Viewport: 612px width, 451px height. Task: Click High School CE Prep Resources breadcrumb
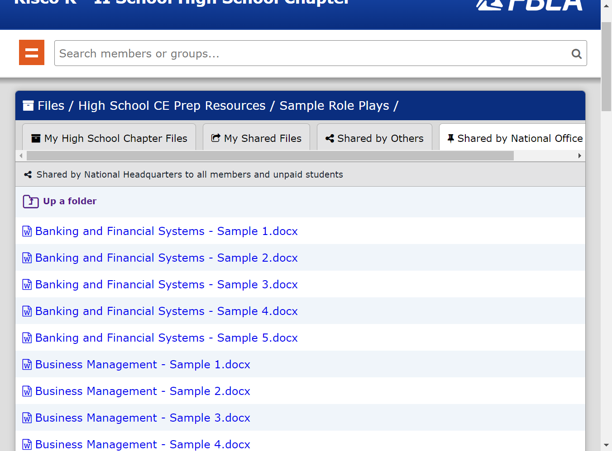pos(172,106)
